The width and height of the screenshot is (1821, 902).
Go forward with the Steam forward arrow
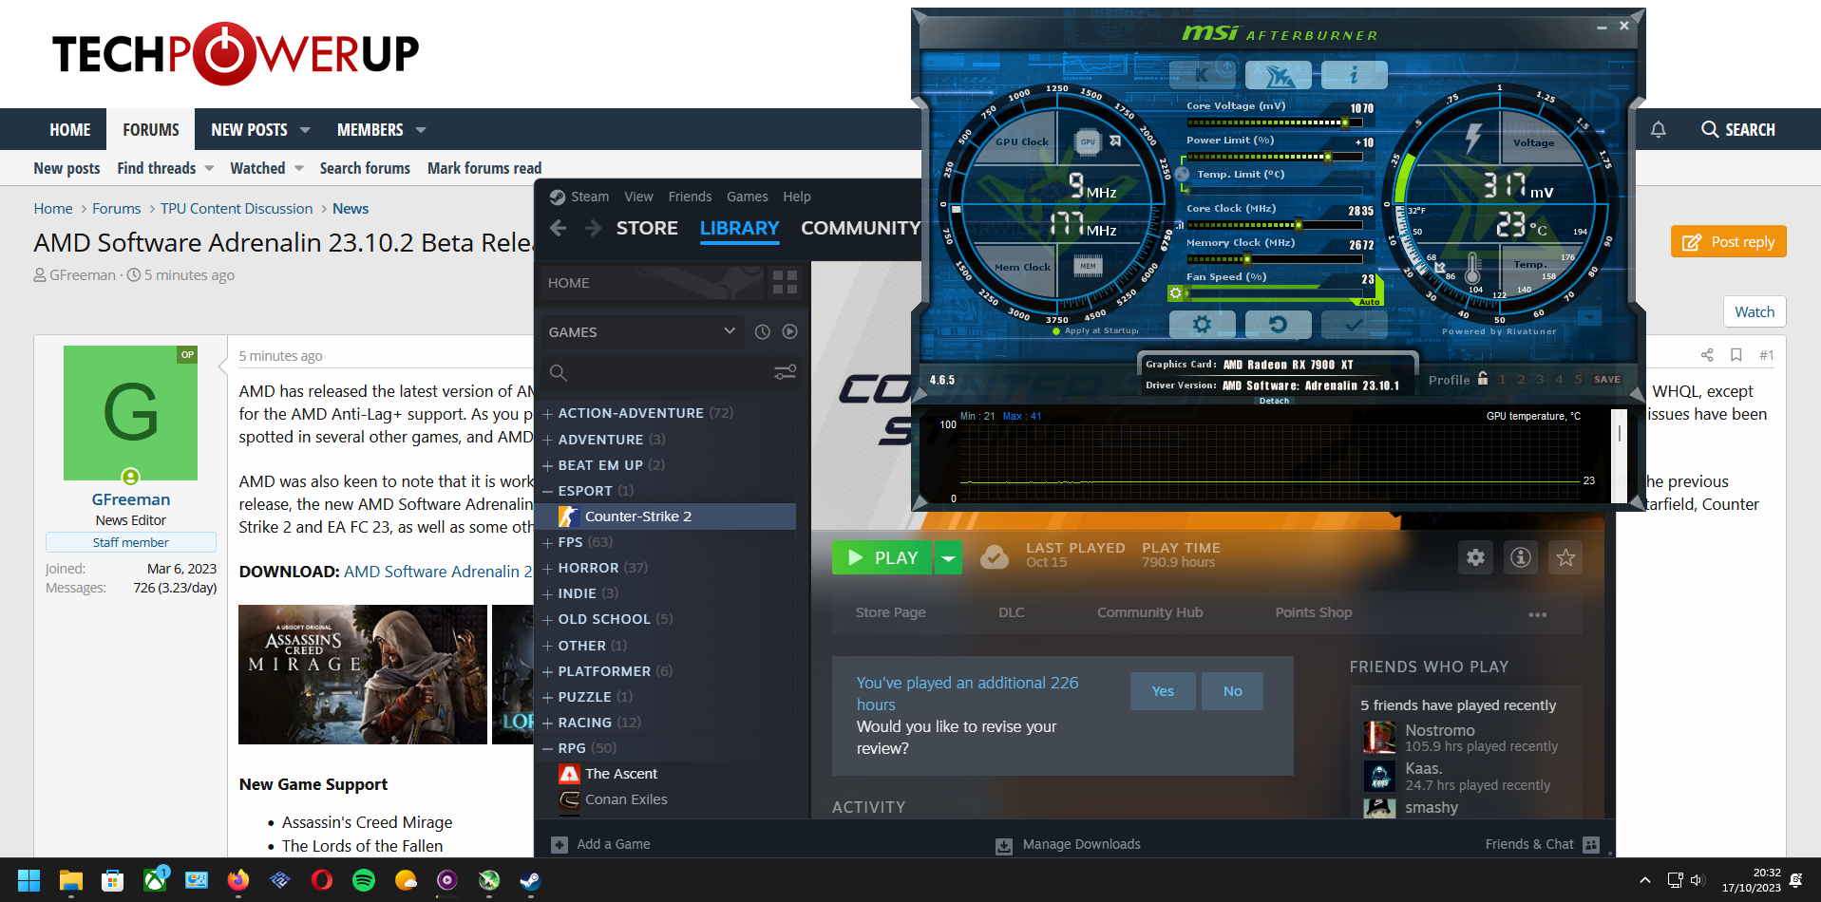[x=592, y=228]
